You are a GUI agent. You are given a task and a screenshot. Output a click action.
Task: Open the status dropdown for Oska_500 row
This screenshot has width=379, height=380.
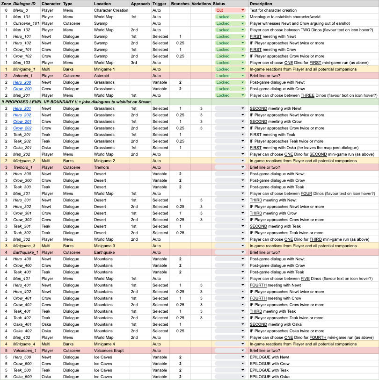tap(242, 377)
